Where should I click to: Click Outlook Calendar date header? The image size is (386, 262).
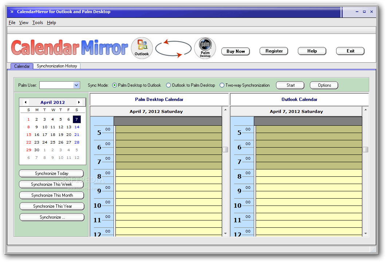(x=296, y=112)
